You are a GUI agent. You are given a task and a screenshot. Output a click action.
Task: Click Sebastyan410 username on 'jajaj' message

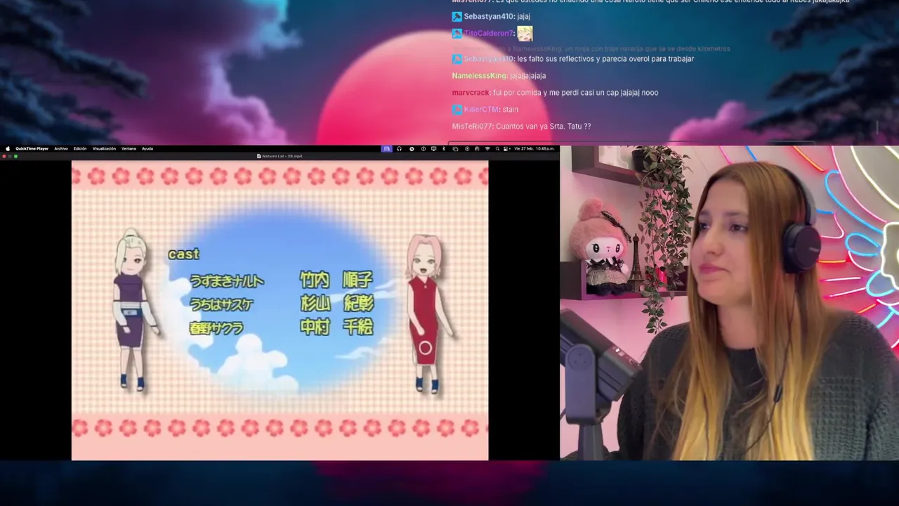[489, 16]
